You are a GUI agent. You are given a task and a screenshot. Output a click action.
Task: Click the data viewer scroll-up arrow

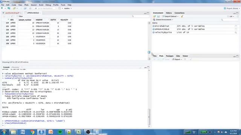149,23
